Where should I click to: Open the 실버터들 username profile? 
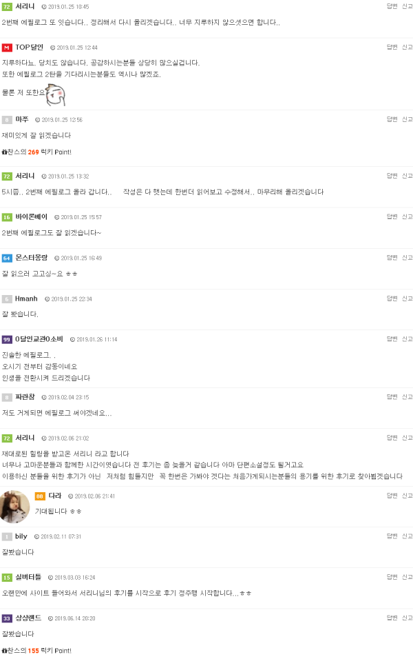pyautogui.click(x=28, y=577)
